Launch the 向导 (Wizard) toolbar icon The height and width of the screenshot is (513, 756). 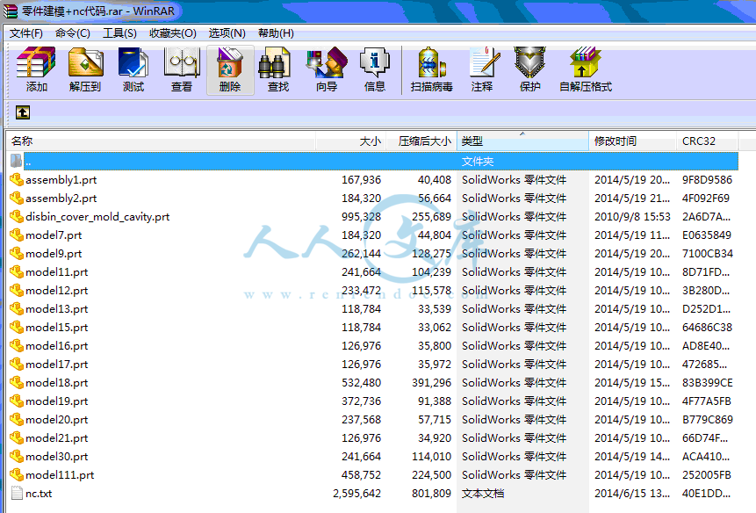[x=327, y=62]
